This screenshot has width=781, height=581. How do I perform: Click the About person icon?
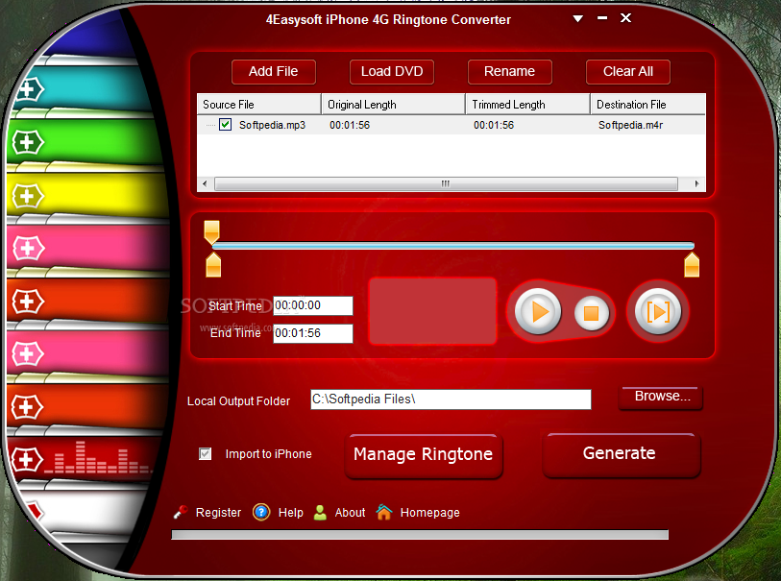coord(320,512)
